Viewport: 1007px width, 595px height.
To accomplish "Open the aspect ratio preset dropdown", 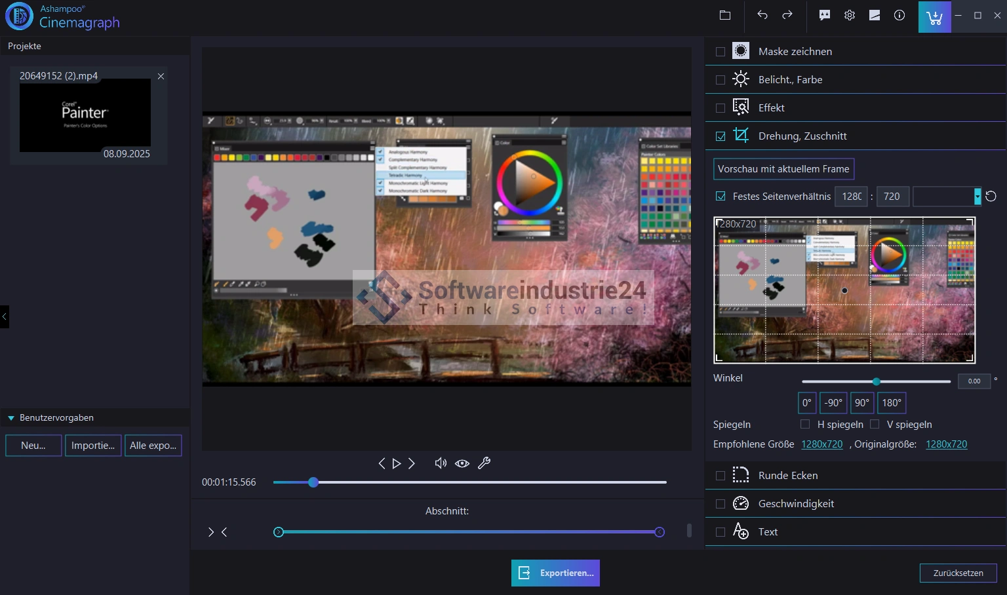I will pyautogui.click(x=977, y=197).
